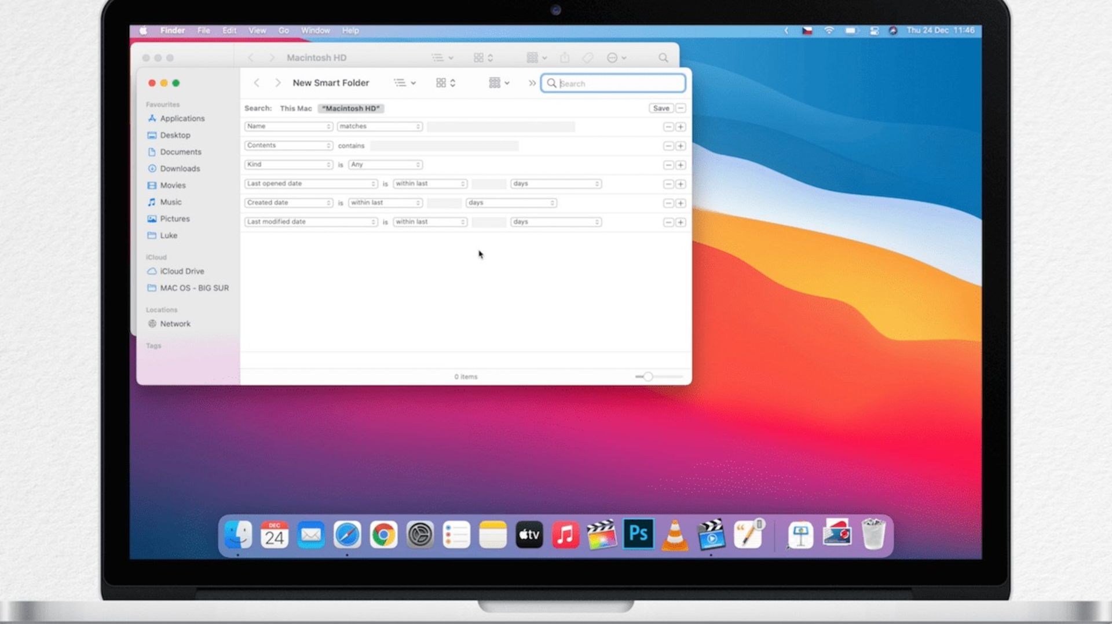Add a criteria row after Last modified date

click(x=681, y=222)
